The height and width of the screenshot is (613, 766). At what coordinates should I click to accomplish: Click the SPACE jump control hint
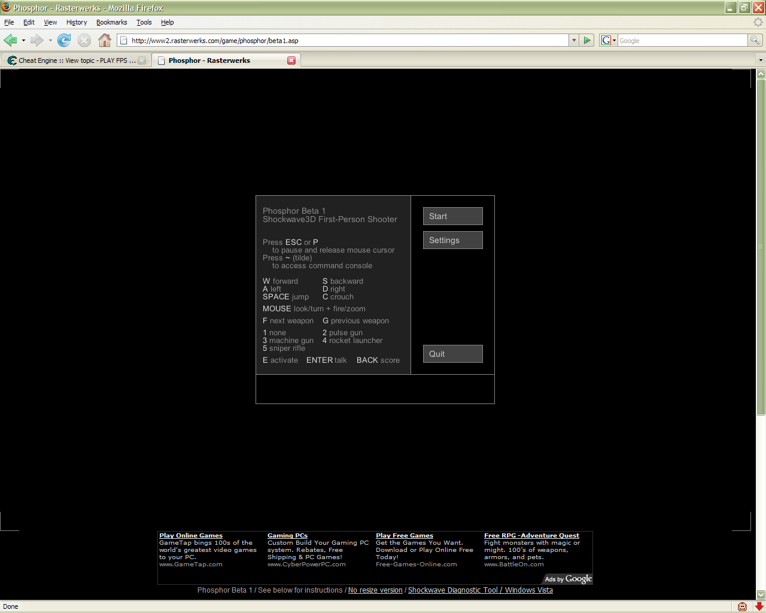coord(285,297)
